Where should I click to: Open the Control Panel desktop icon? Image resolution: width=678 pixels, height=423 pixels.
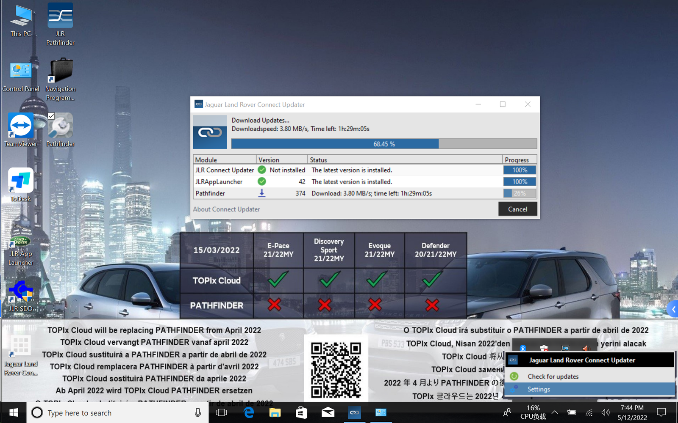(x=21, y=76)
